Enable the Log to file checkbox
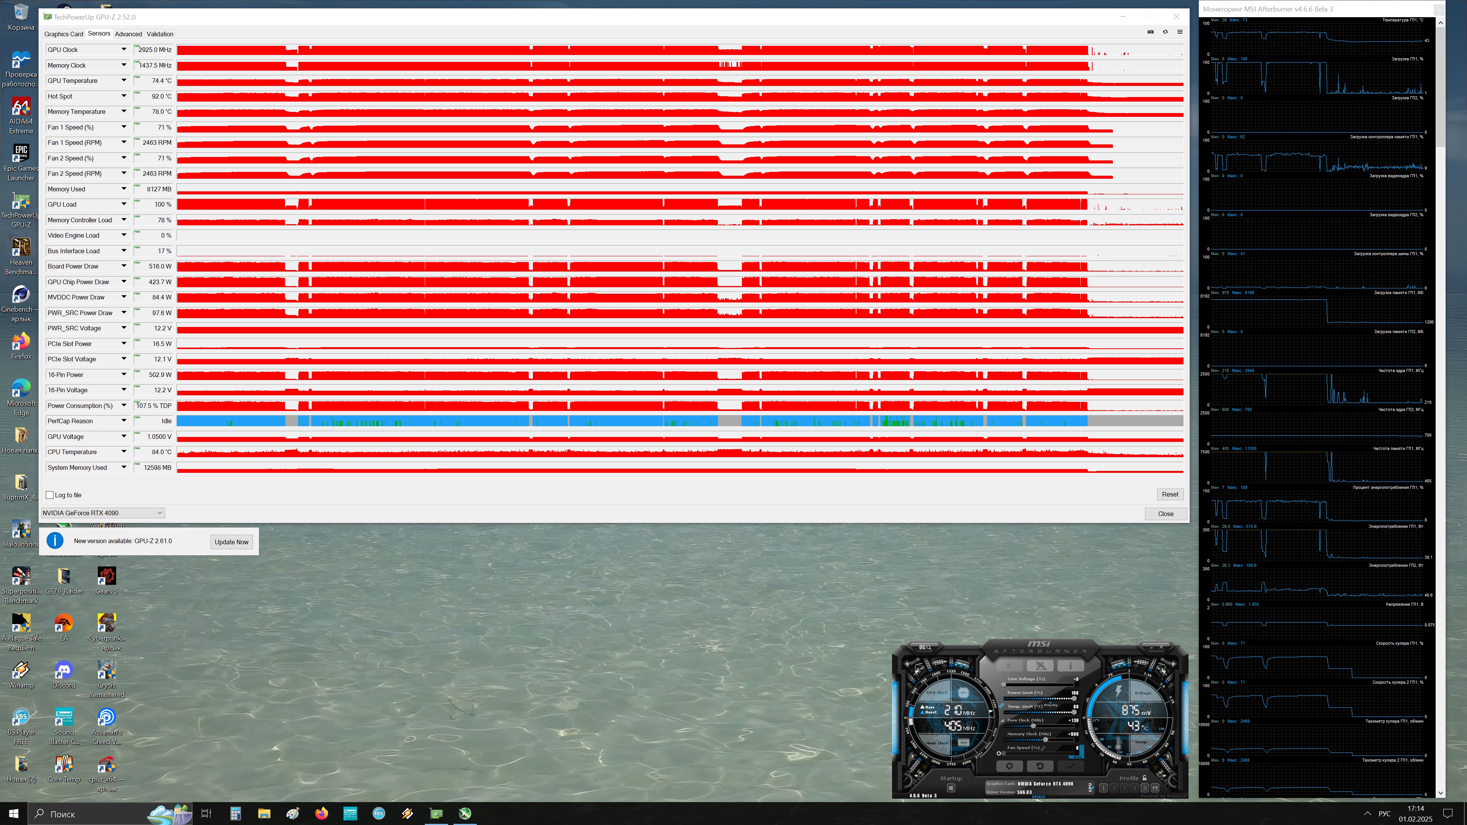1467x825 pixels. [x=50, y=495]
